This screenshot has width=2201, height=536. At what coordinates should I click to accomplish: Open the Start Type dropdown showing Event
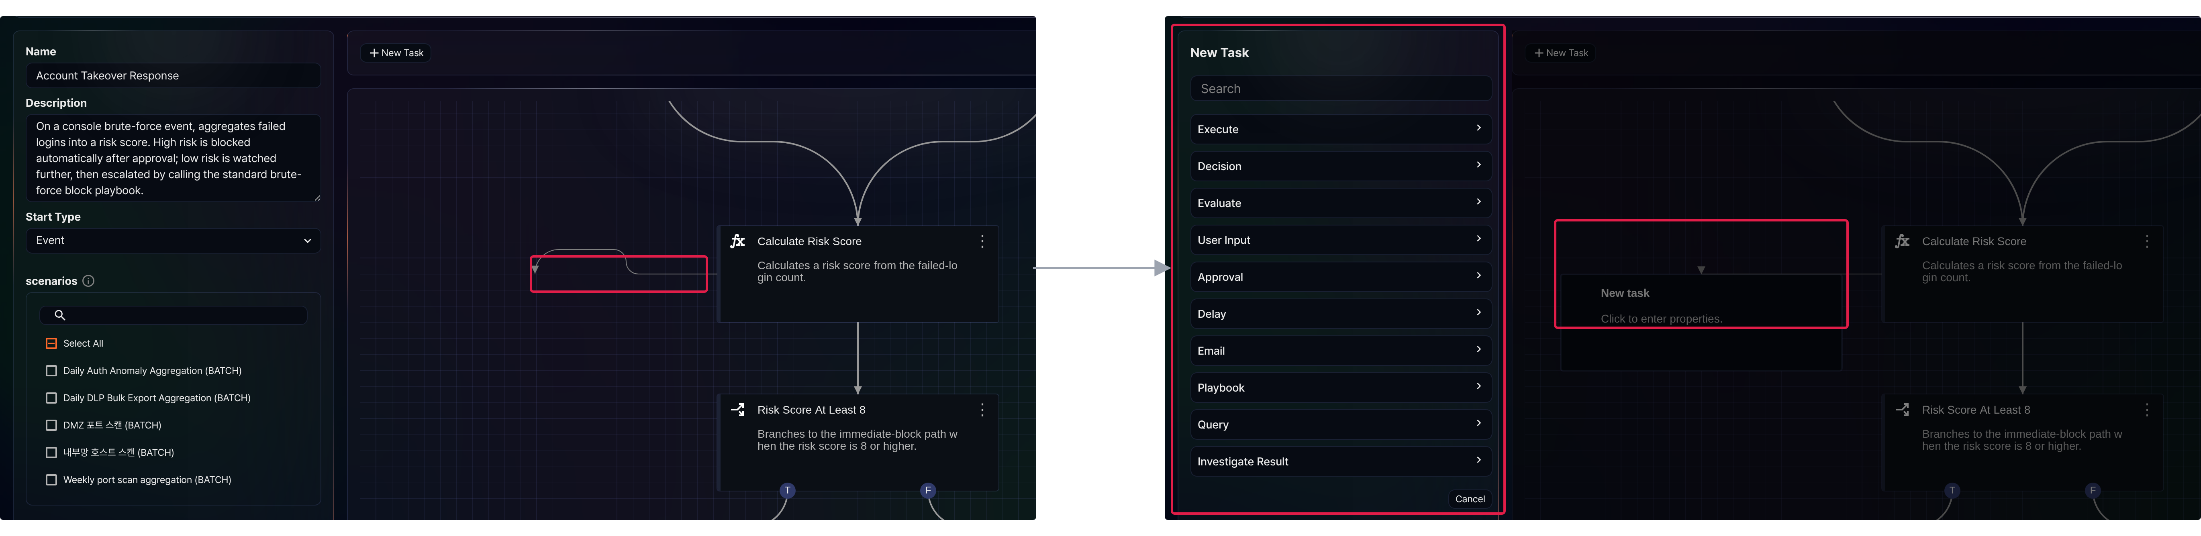tap(174, 241)
